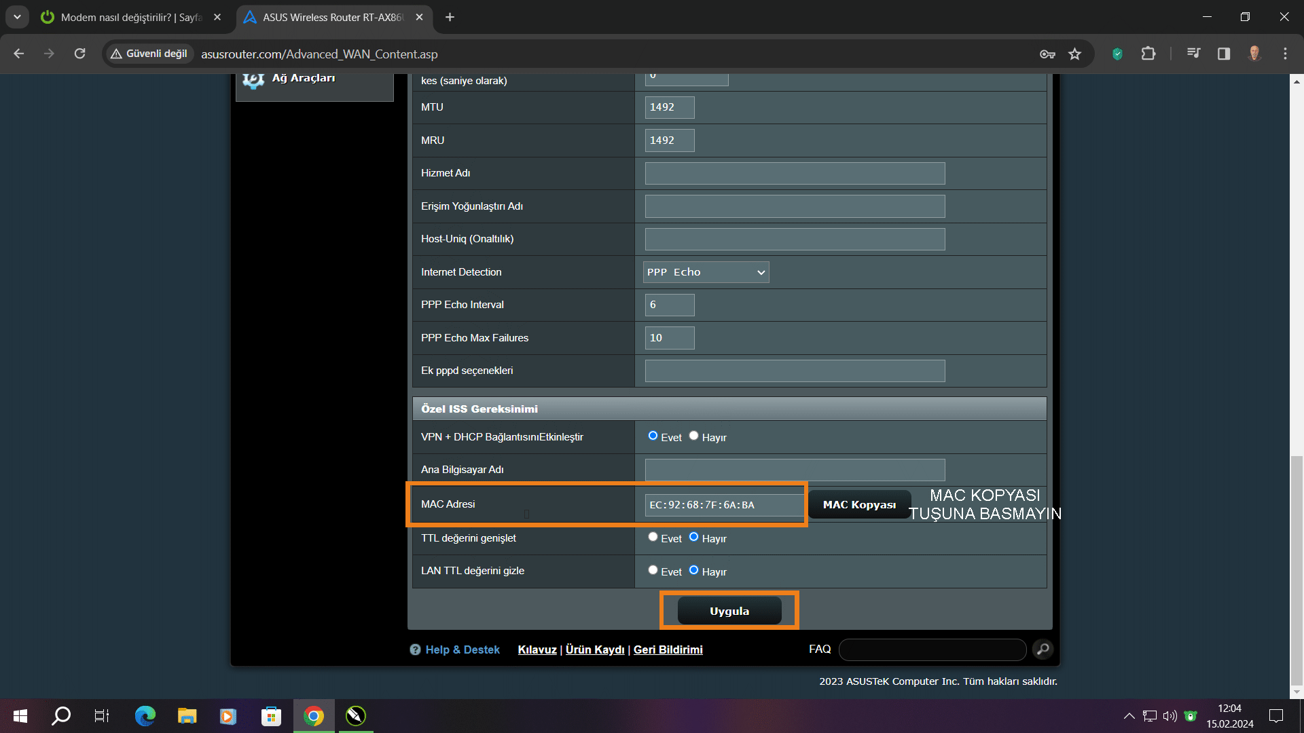The width and height of the screenshot is (1304, 733).
Task: Open Chrome side panel icon
Action: point(1223,54)
